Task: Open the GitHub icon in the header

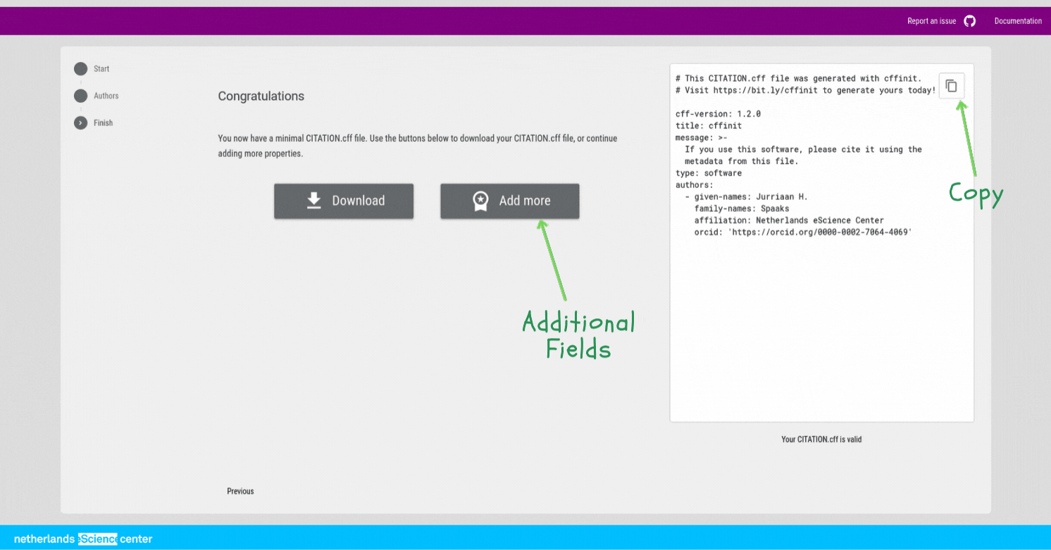Action: [970, 21]
